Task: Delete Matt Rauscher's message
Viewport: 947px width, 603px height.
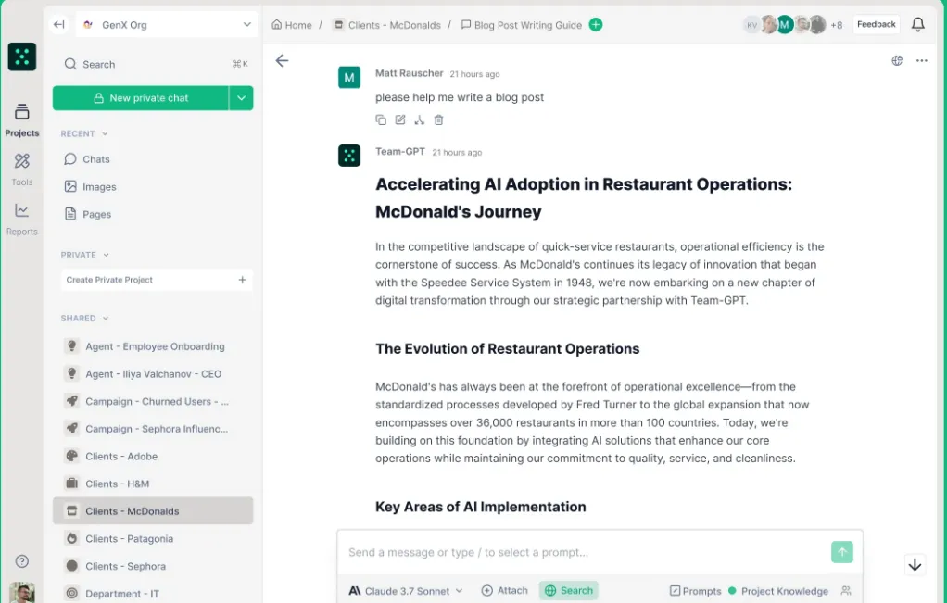Action: [438, 120]
